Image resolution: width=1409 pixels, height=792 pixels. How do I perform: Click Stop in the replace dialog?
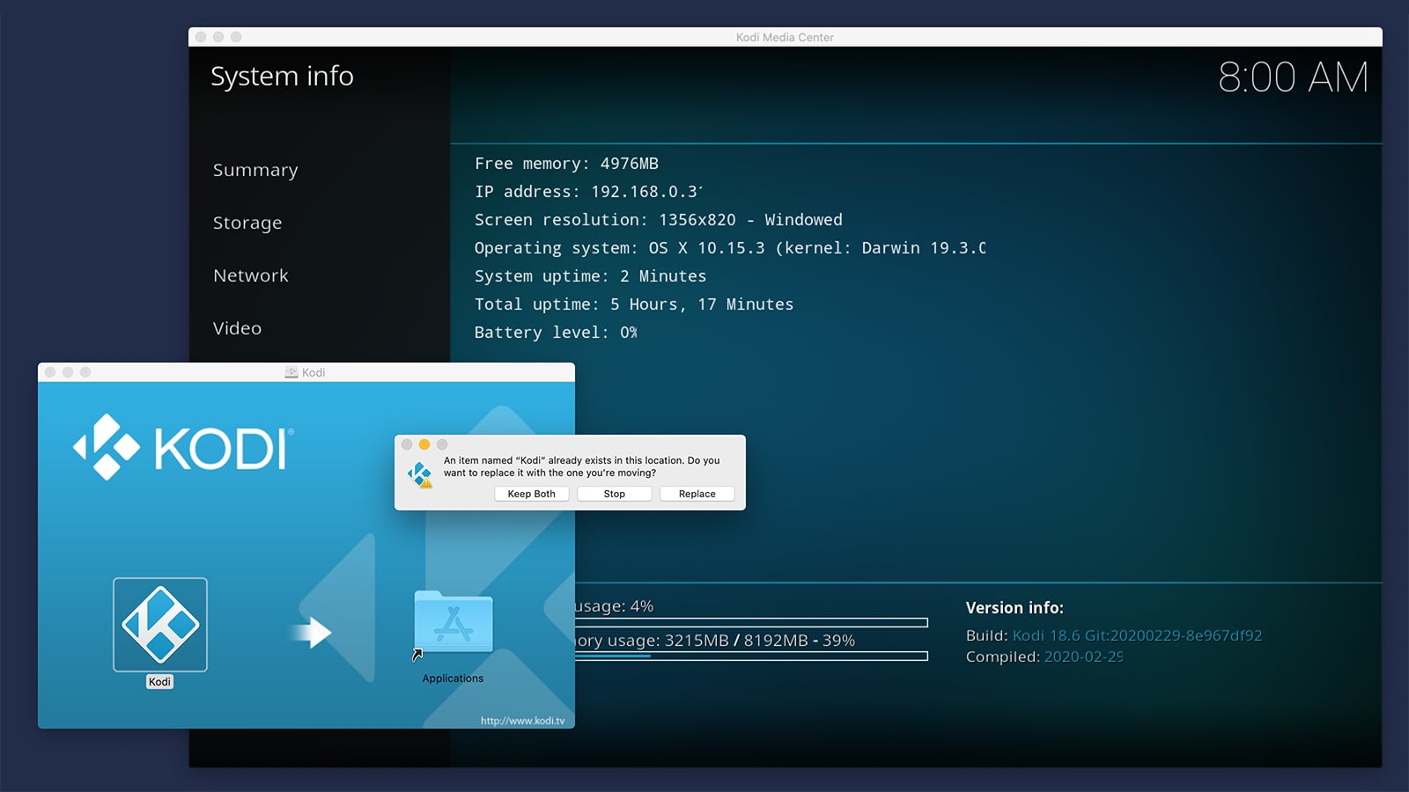614,494
